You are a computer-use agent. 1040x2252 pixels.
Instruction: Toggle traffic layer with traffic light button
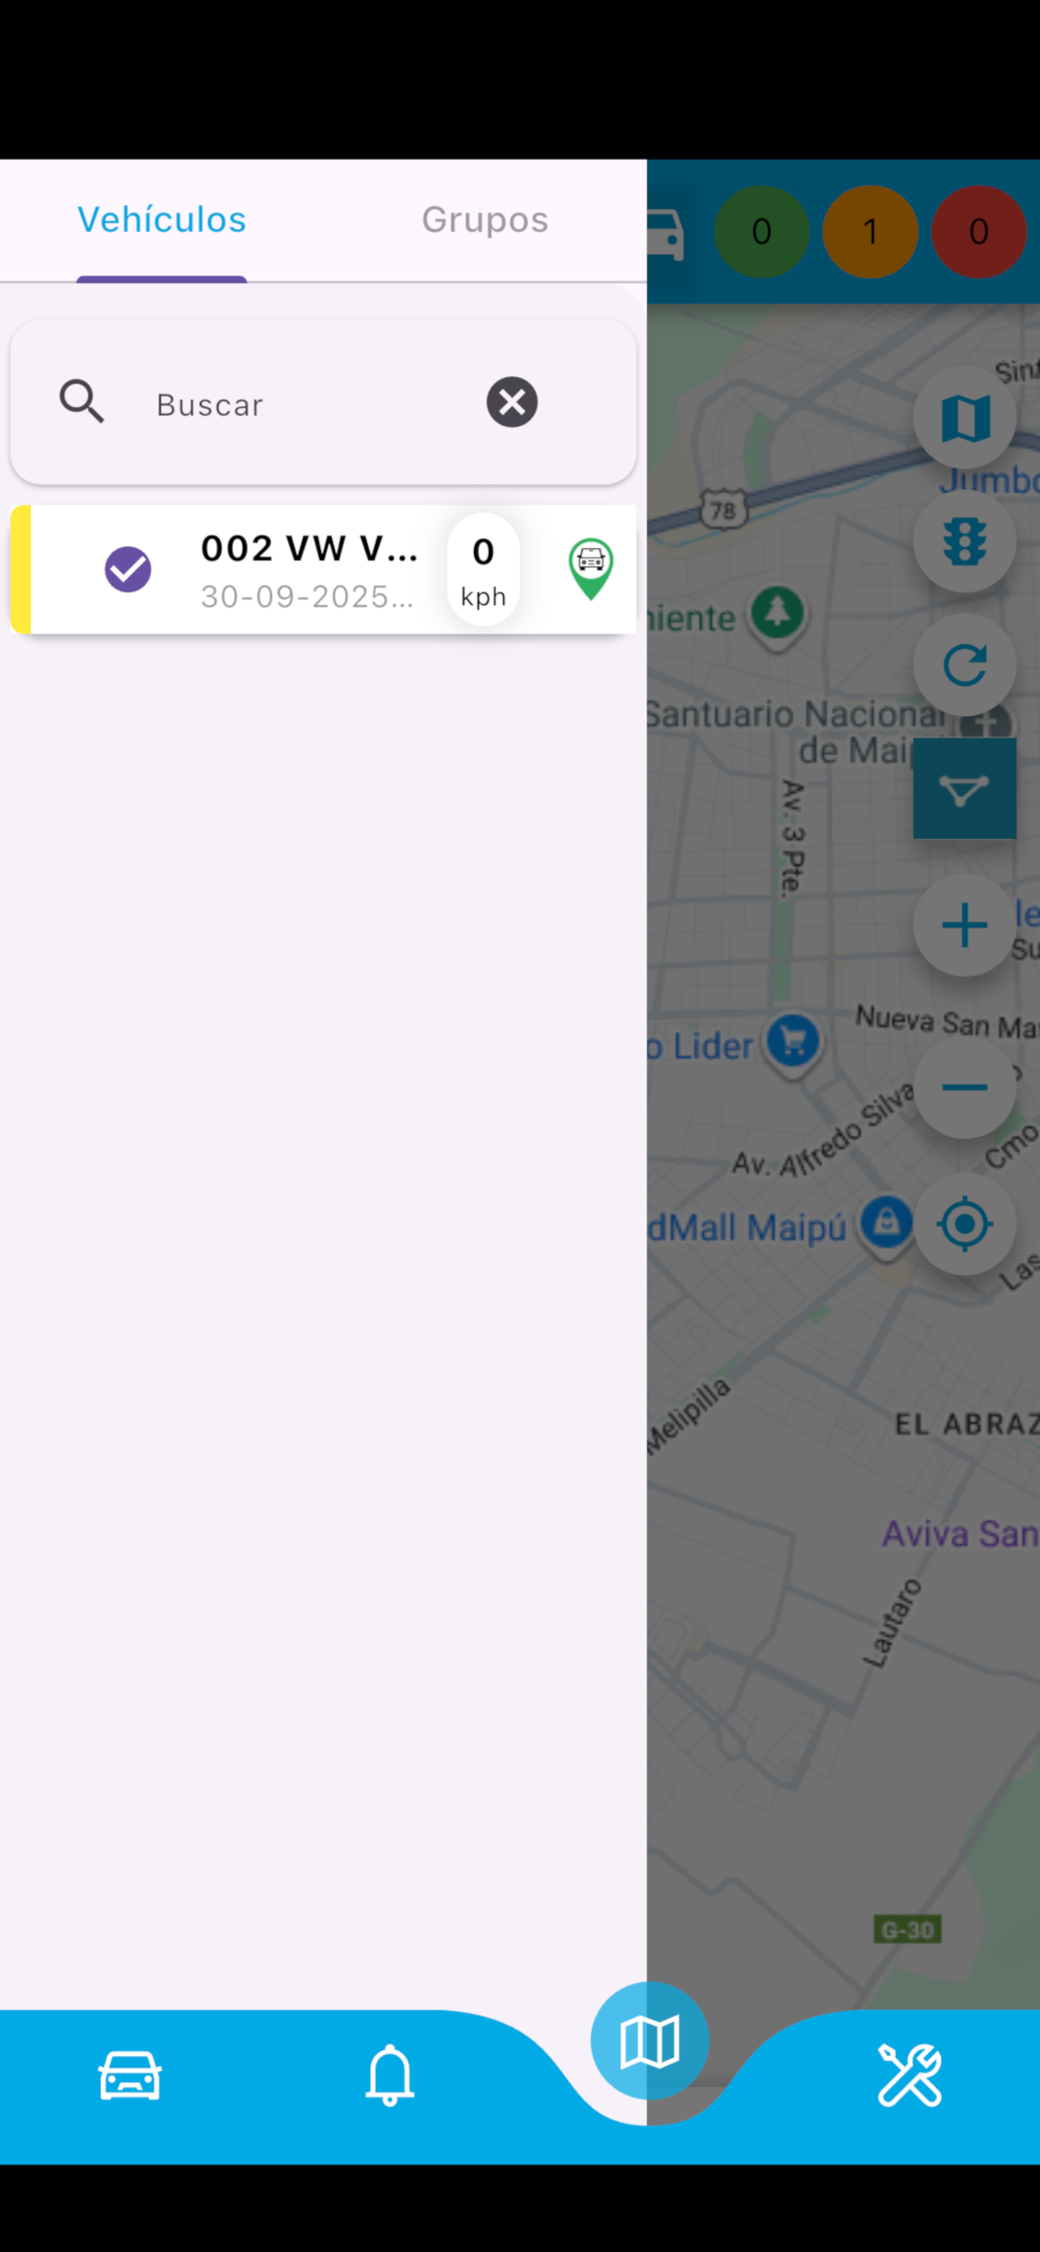tap(965, 541)
